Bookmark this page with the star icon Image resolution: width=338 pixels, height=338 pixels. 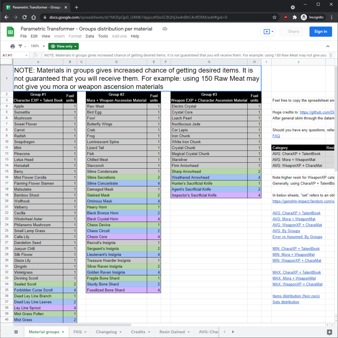point(274,17)
